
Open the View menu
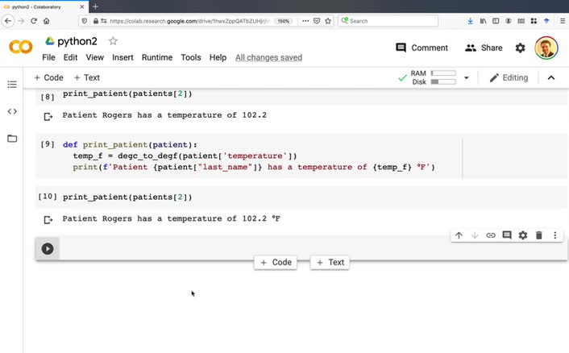tap(95, 57)
